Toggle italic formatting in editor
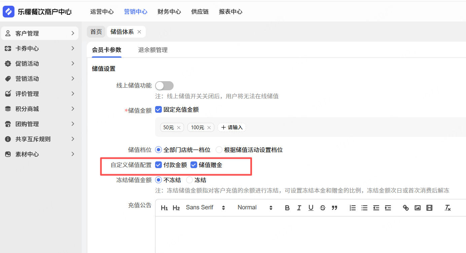Image resolution: width=466 pixels, height=253 pixels. [299, 208]
